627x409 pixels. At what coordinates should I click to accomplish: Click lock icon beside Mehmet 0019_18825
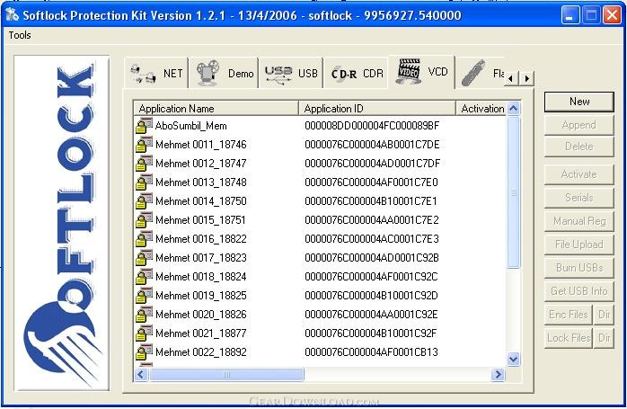(x=144, y=295)
